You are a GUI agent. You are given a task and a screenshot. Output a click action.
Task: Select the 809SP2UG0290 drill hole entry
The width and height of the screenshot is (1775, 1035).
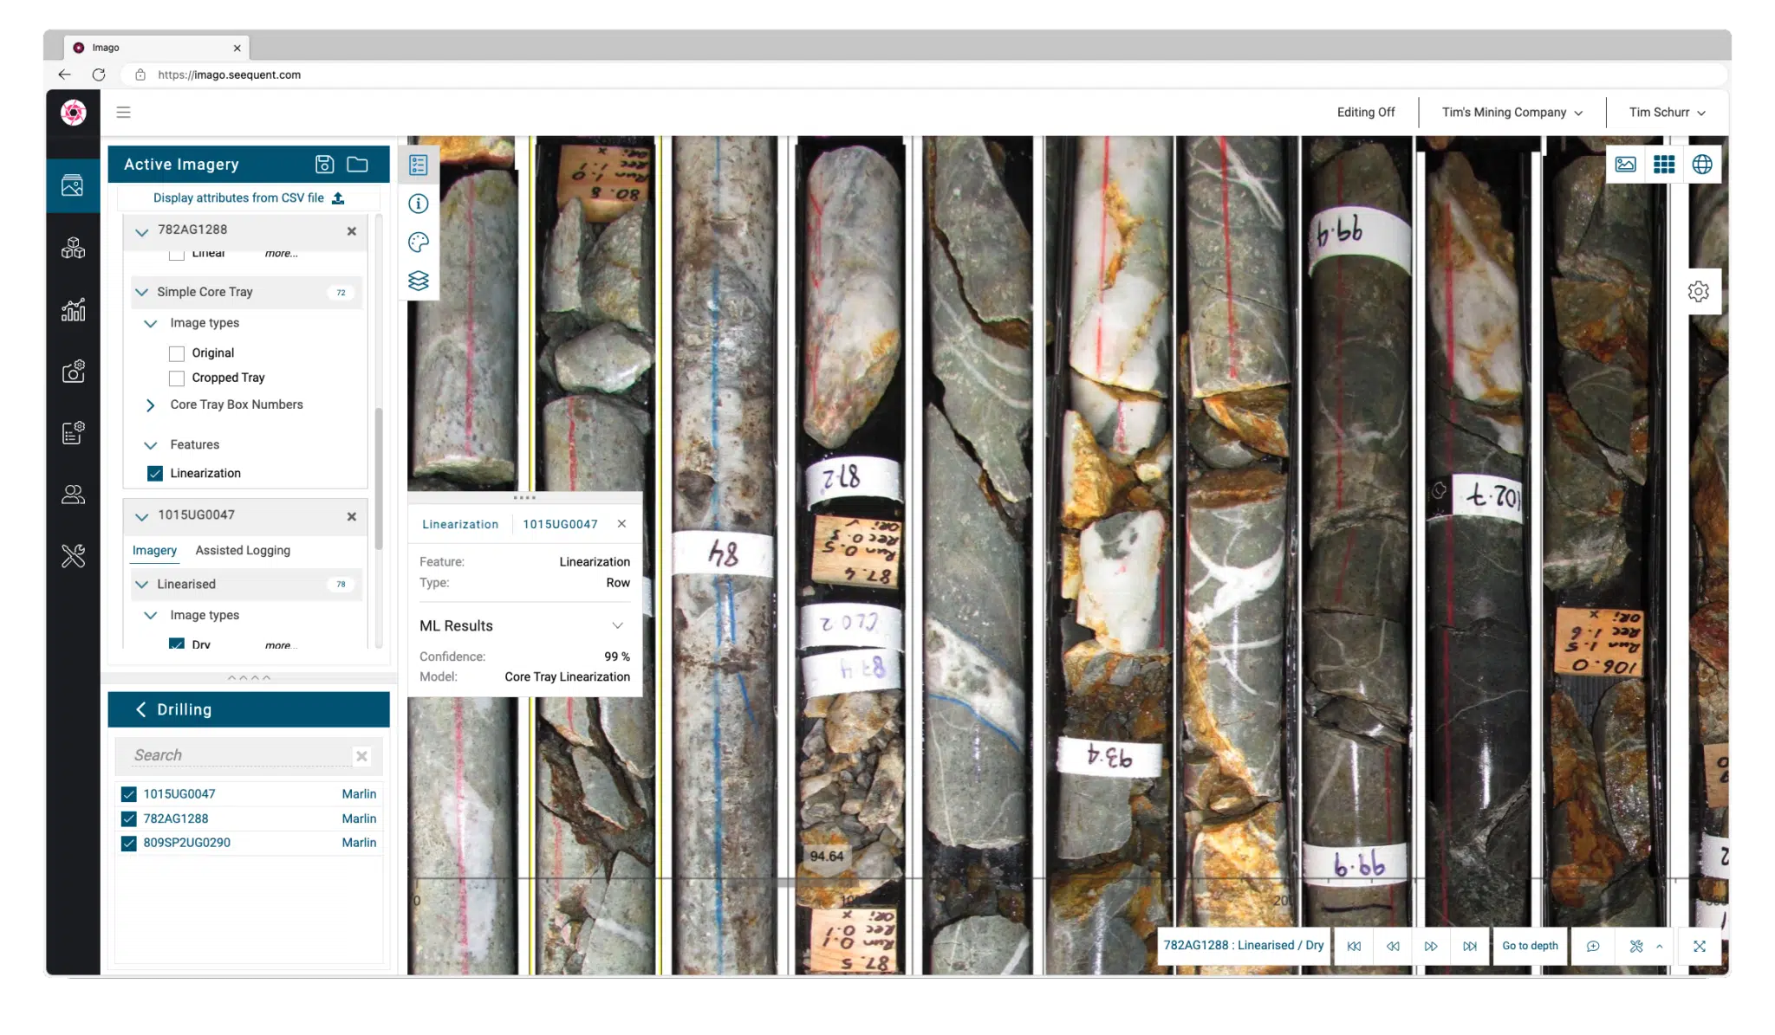[186, 843]
